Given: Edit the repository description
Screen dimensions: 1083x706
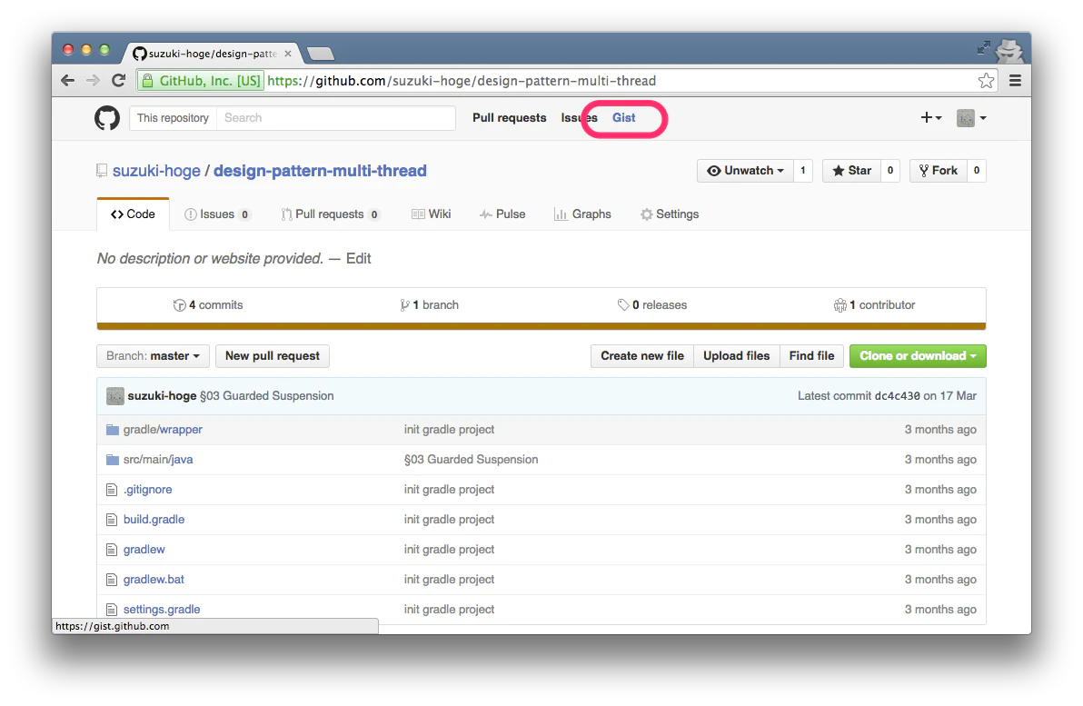Looking at the screenshot, I should point(359,258).
